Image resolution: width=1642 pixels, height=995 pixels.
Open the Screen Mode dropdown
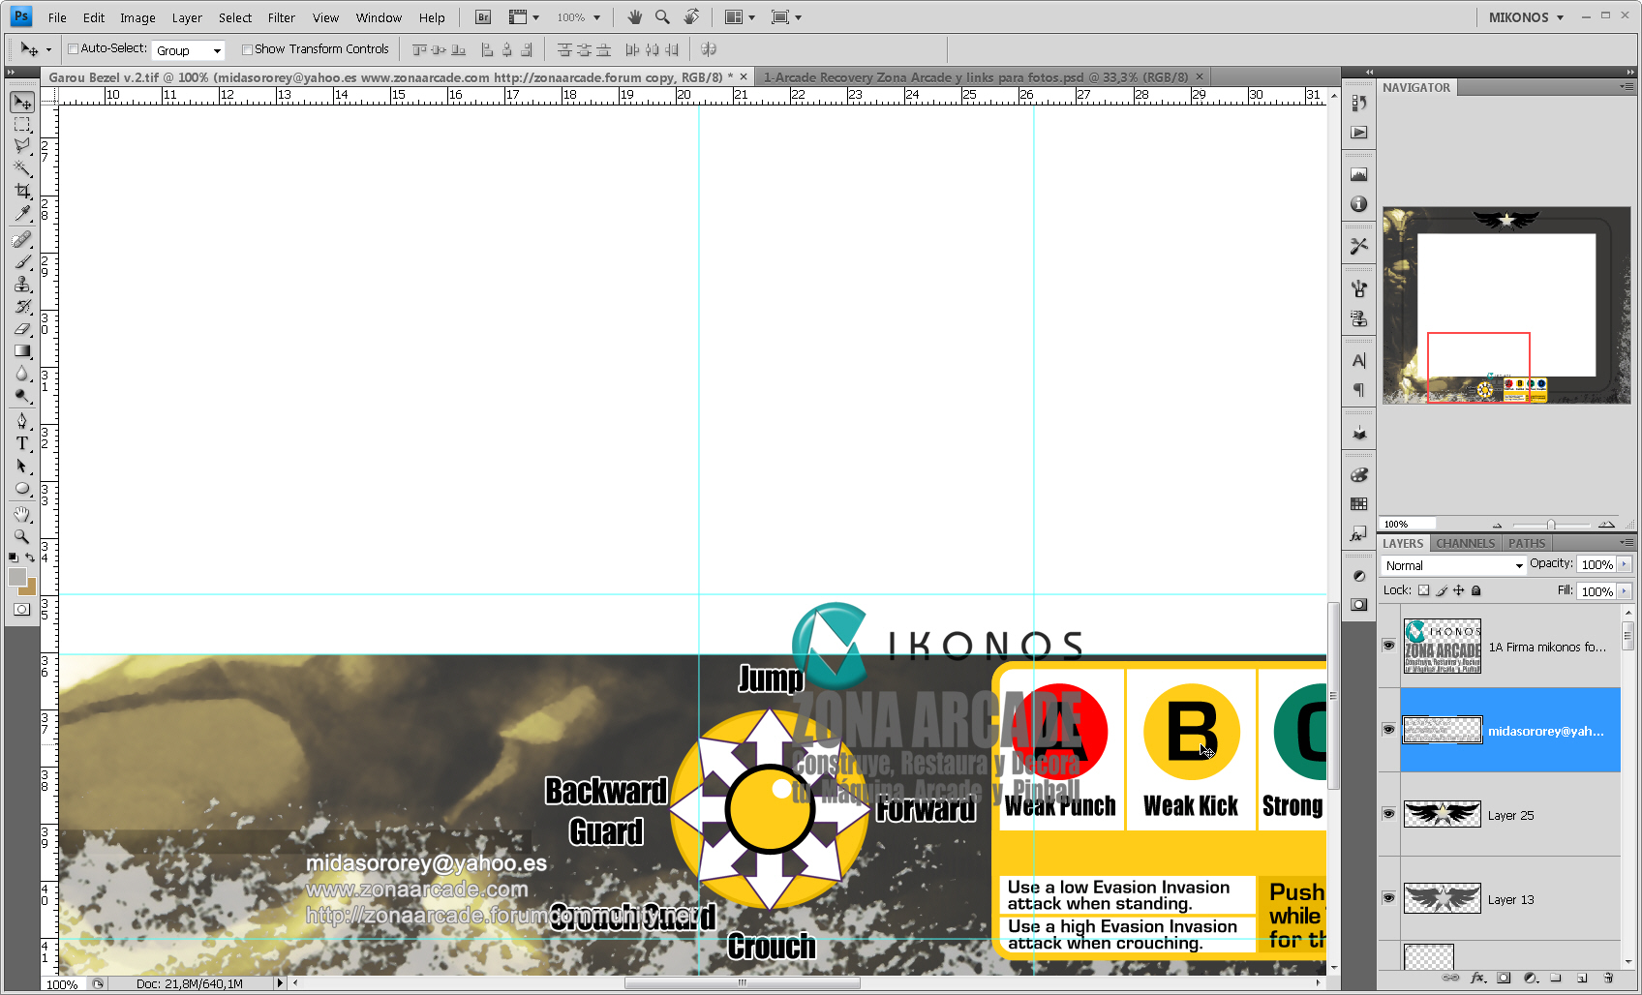pos(786,17)
